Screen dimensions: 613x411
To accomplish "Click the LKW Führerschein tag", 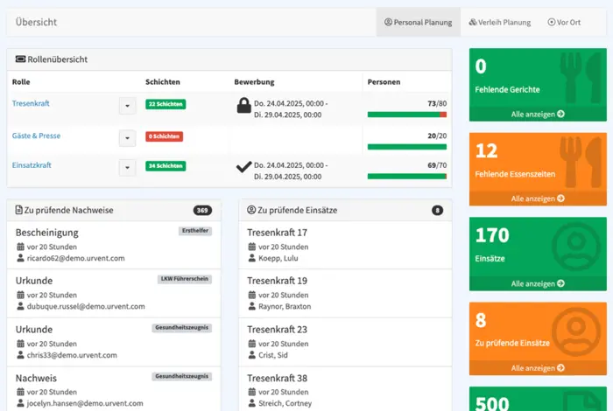I will coord(185,279).
